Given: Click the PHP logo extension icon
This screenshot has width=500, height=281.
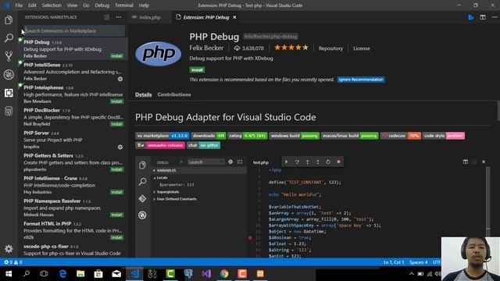Looking at the screenshot, I should 159,54.
